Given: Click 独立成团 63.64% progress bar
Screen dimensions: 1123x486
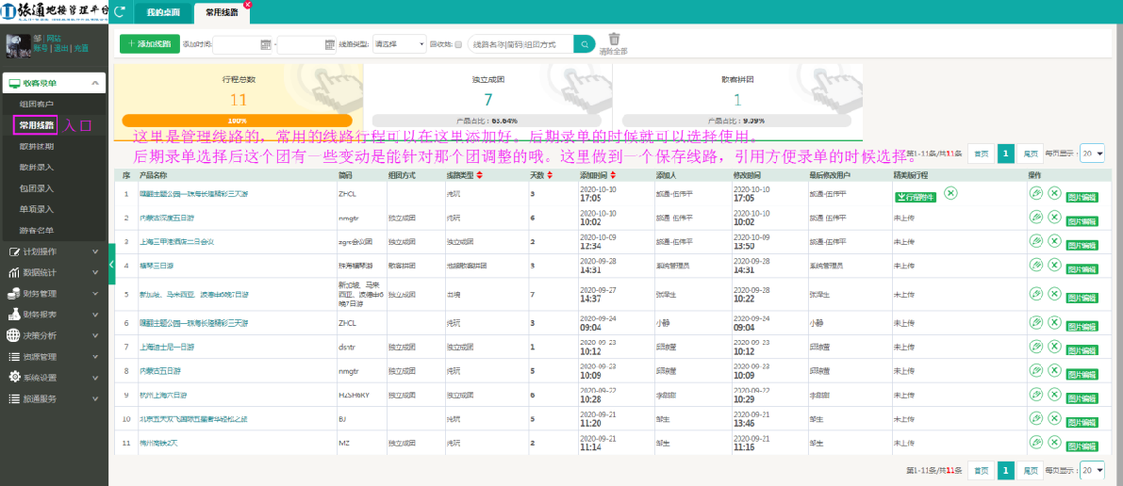Looking at the screenshot, I should pyautogui.click(x=487, y=121).
